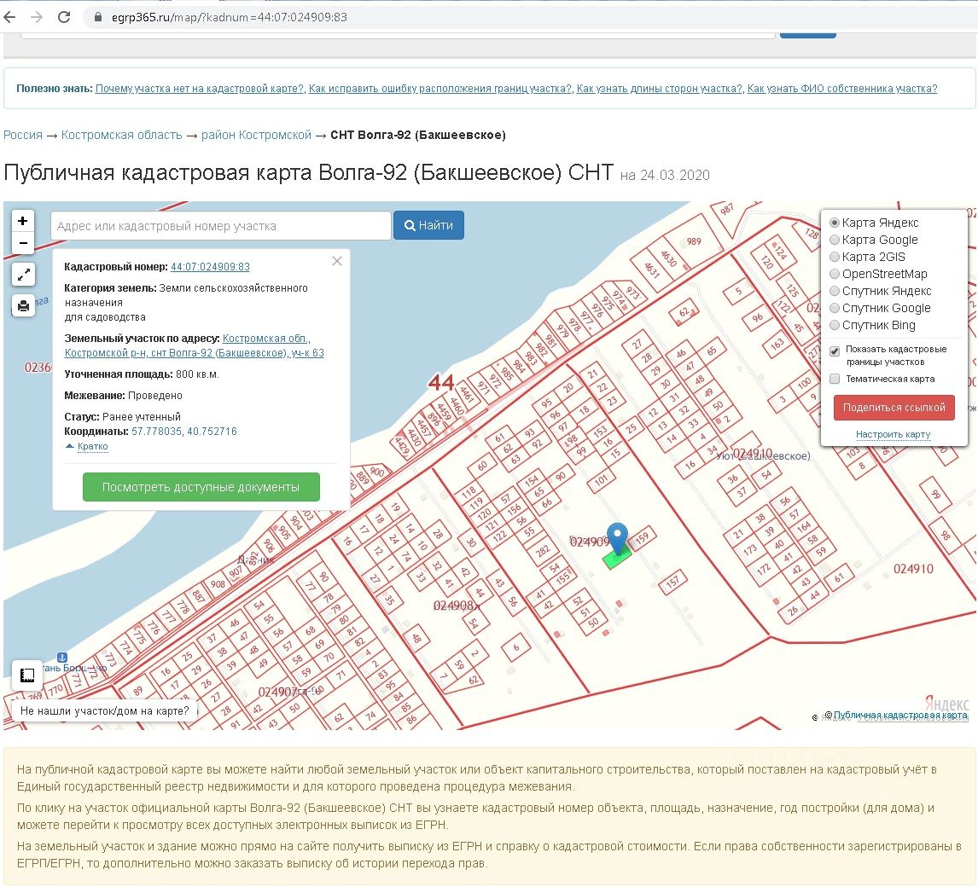Screen dimensions: 978x887
Task: Focus the address or cadastral number field
Action: tap(221, 226)
